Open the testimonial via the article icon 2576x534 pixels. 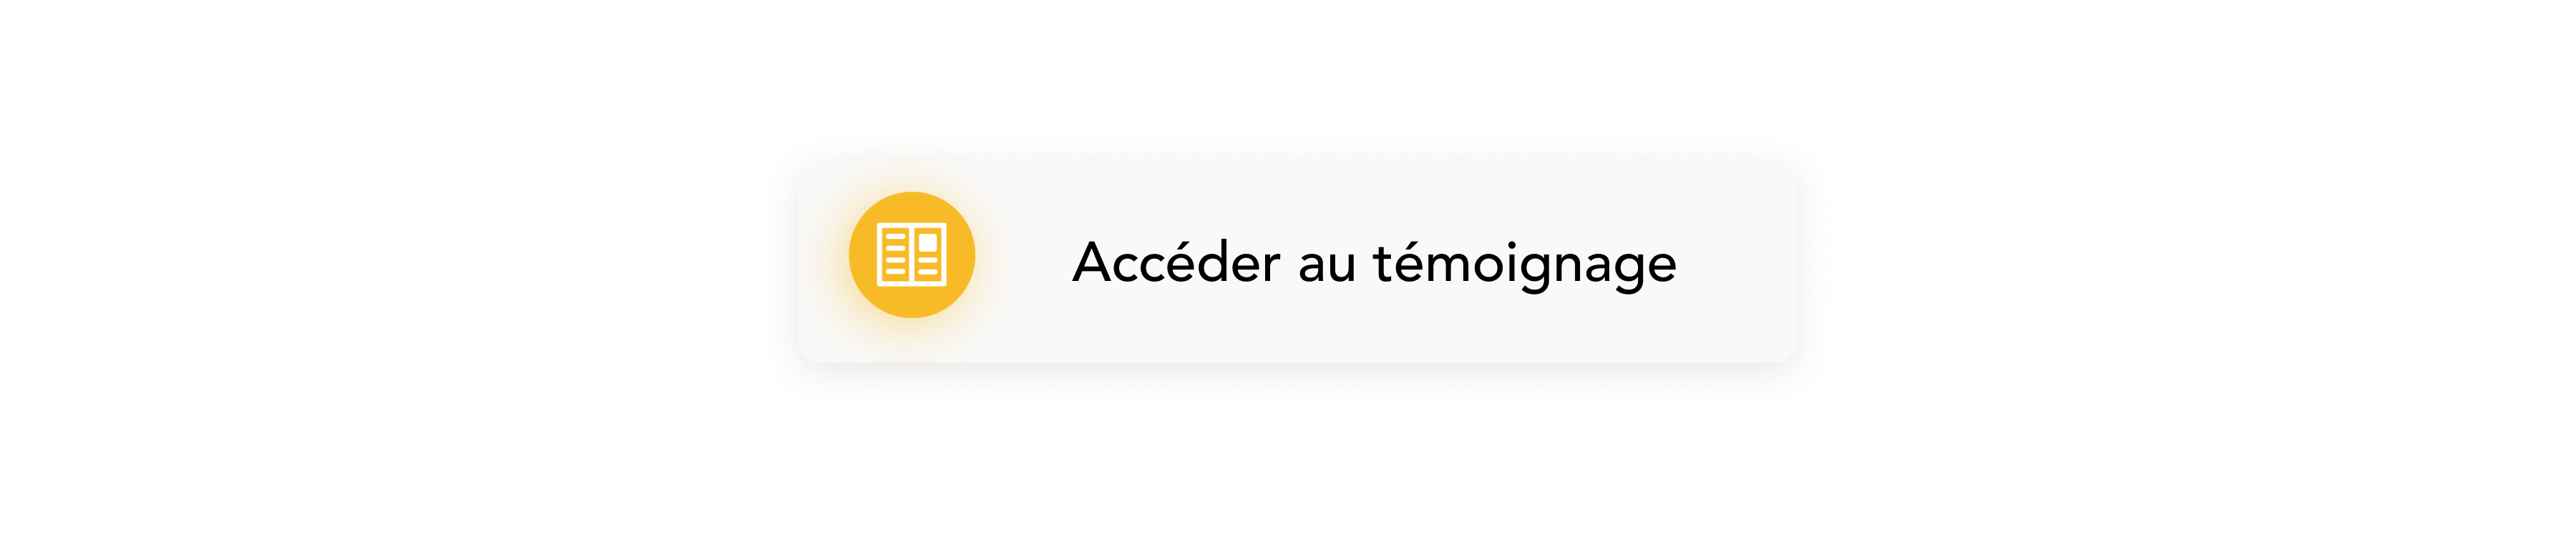coord(911,254)
